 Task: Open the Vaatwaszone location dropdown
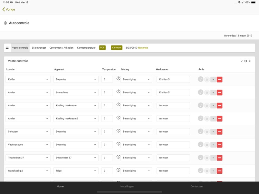28,145
